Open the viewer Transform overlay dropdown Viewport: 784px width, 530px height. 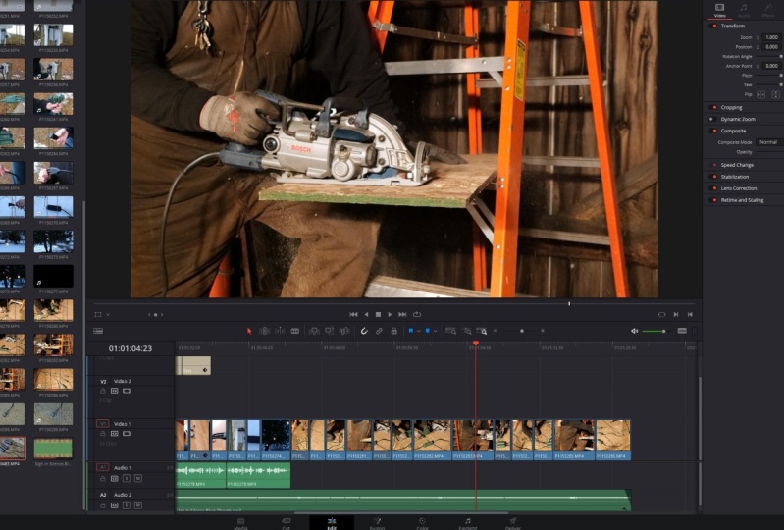click(108, 315)
